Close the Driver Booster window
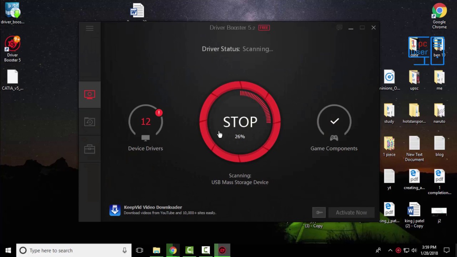 click(373, 27)
